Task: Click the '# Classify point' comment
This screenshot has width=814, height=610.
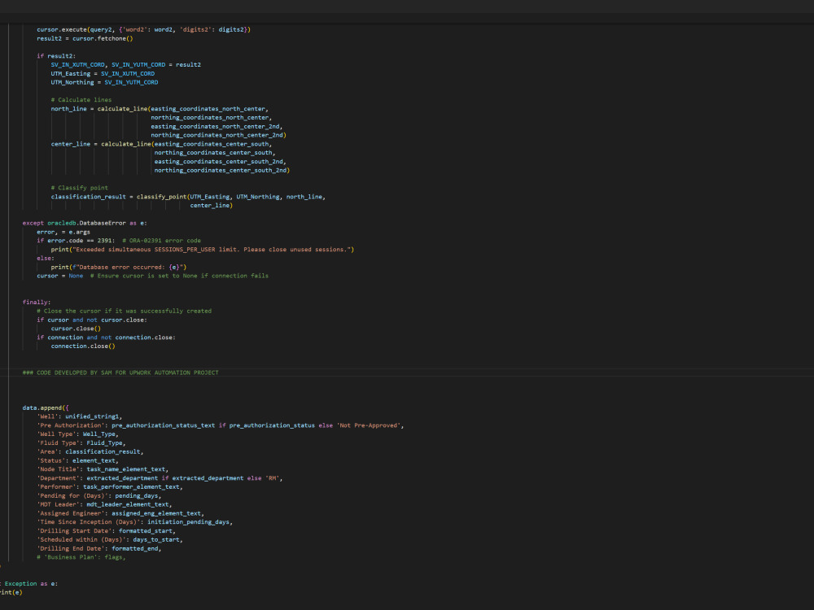Action: [x=80, y=188]
